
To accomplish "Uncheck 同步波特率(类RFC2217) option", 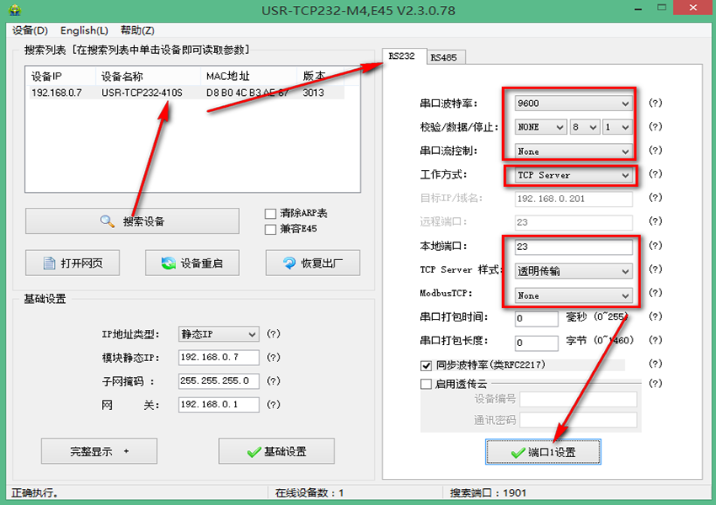I will coord(426,365).
